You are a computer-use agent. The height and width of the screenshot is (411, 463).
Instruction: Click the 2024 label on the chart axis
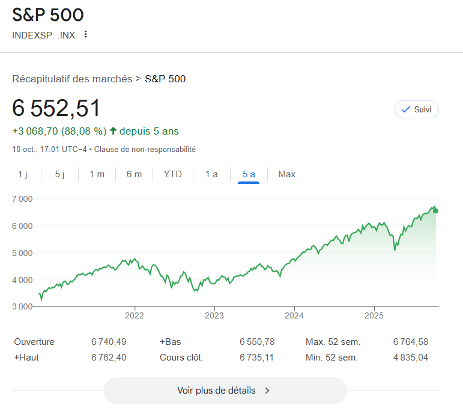pos(294,315)
